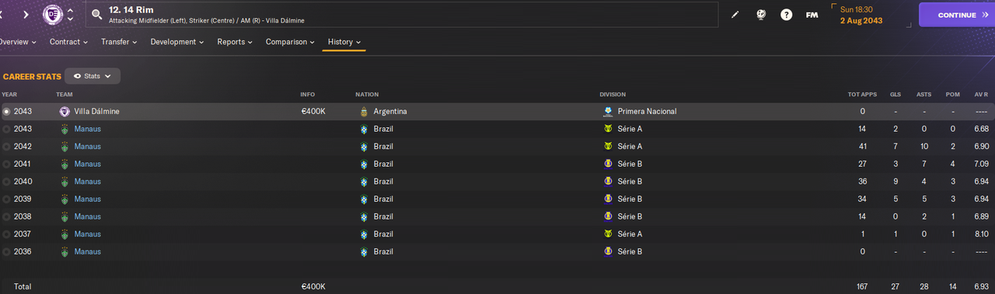Click the Brazil flag in 2038 row
Screen dimensions: 995x294
coord(363,216)
